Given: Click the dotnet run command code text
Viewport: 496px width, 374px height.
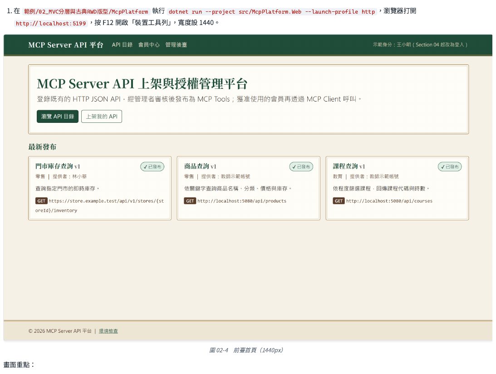Looking at the screenshot, I should [x=272, y=12].
